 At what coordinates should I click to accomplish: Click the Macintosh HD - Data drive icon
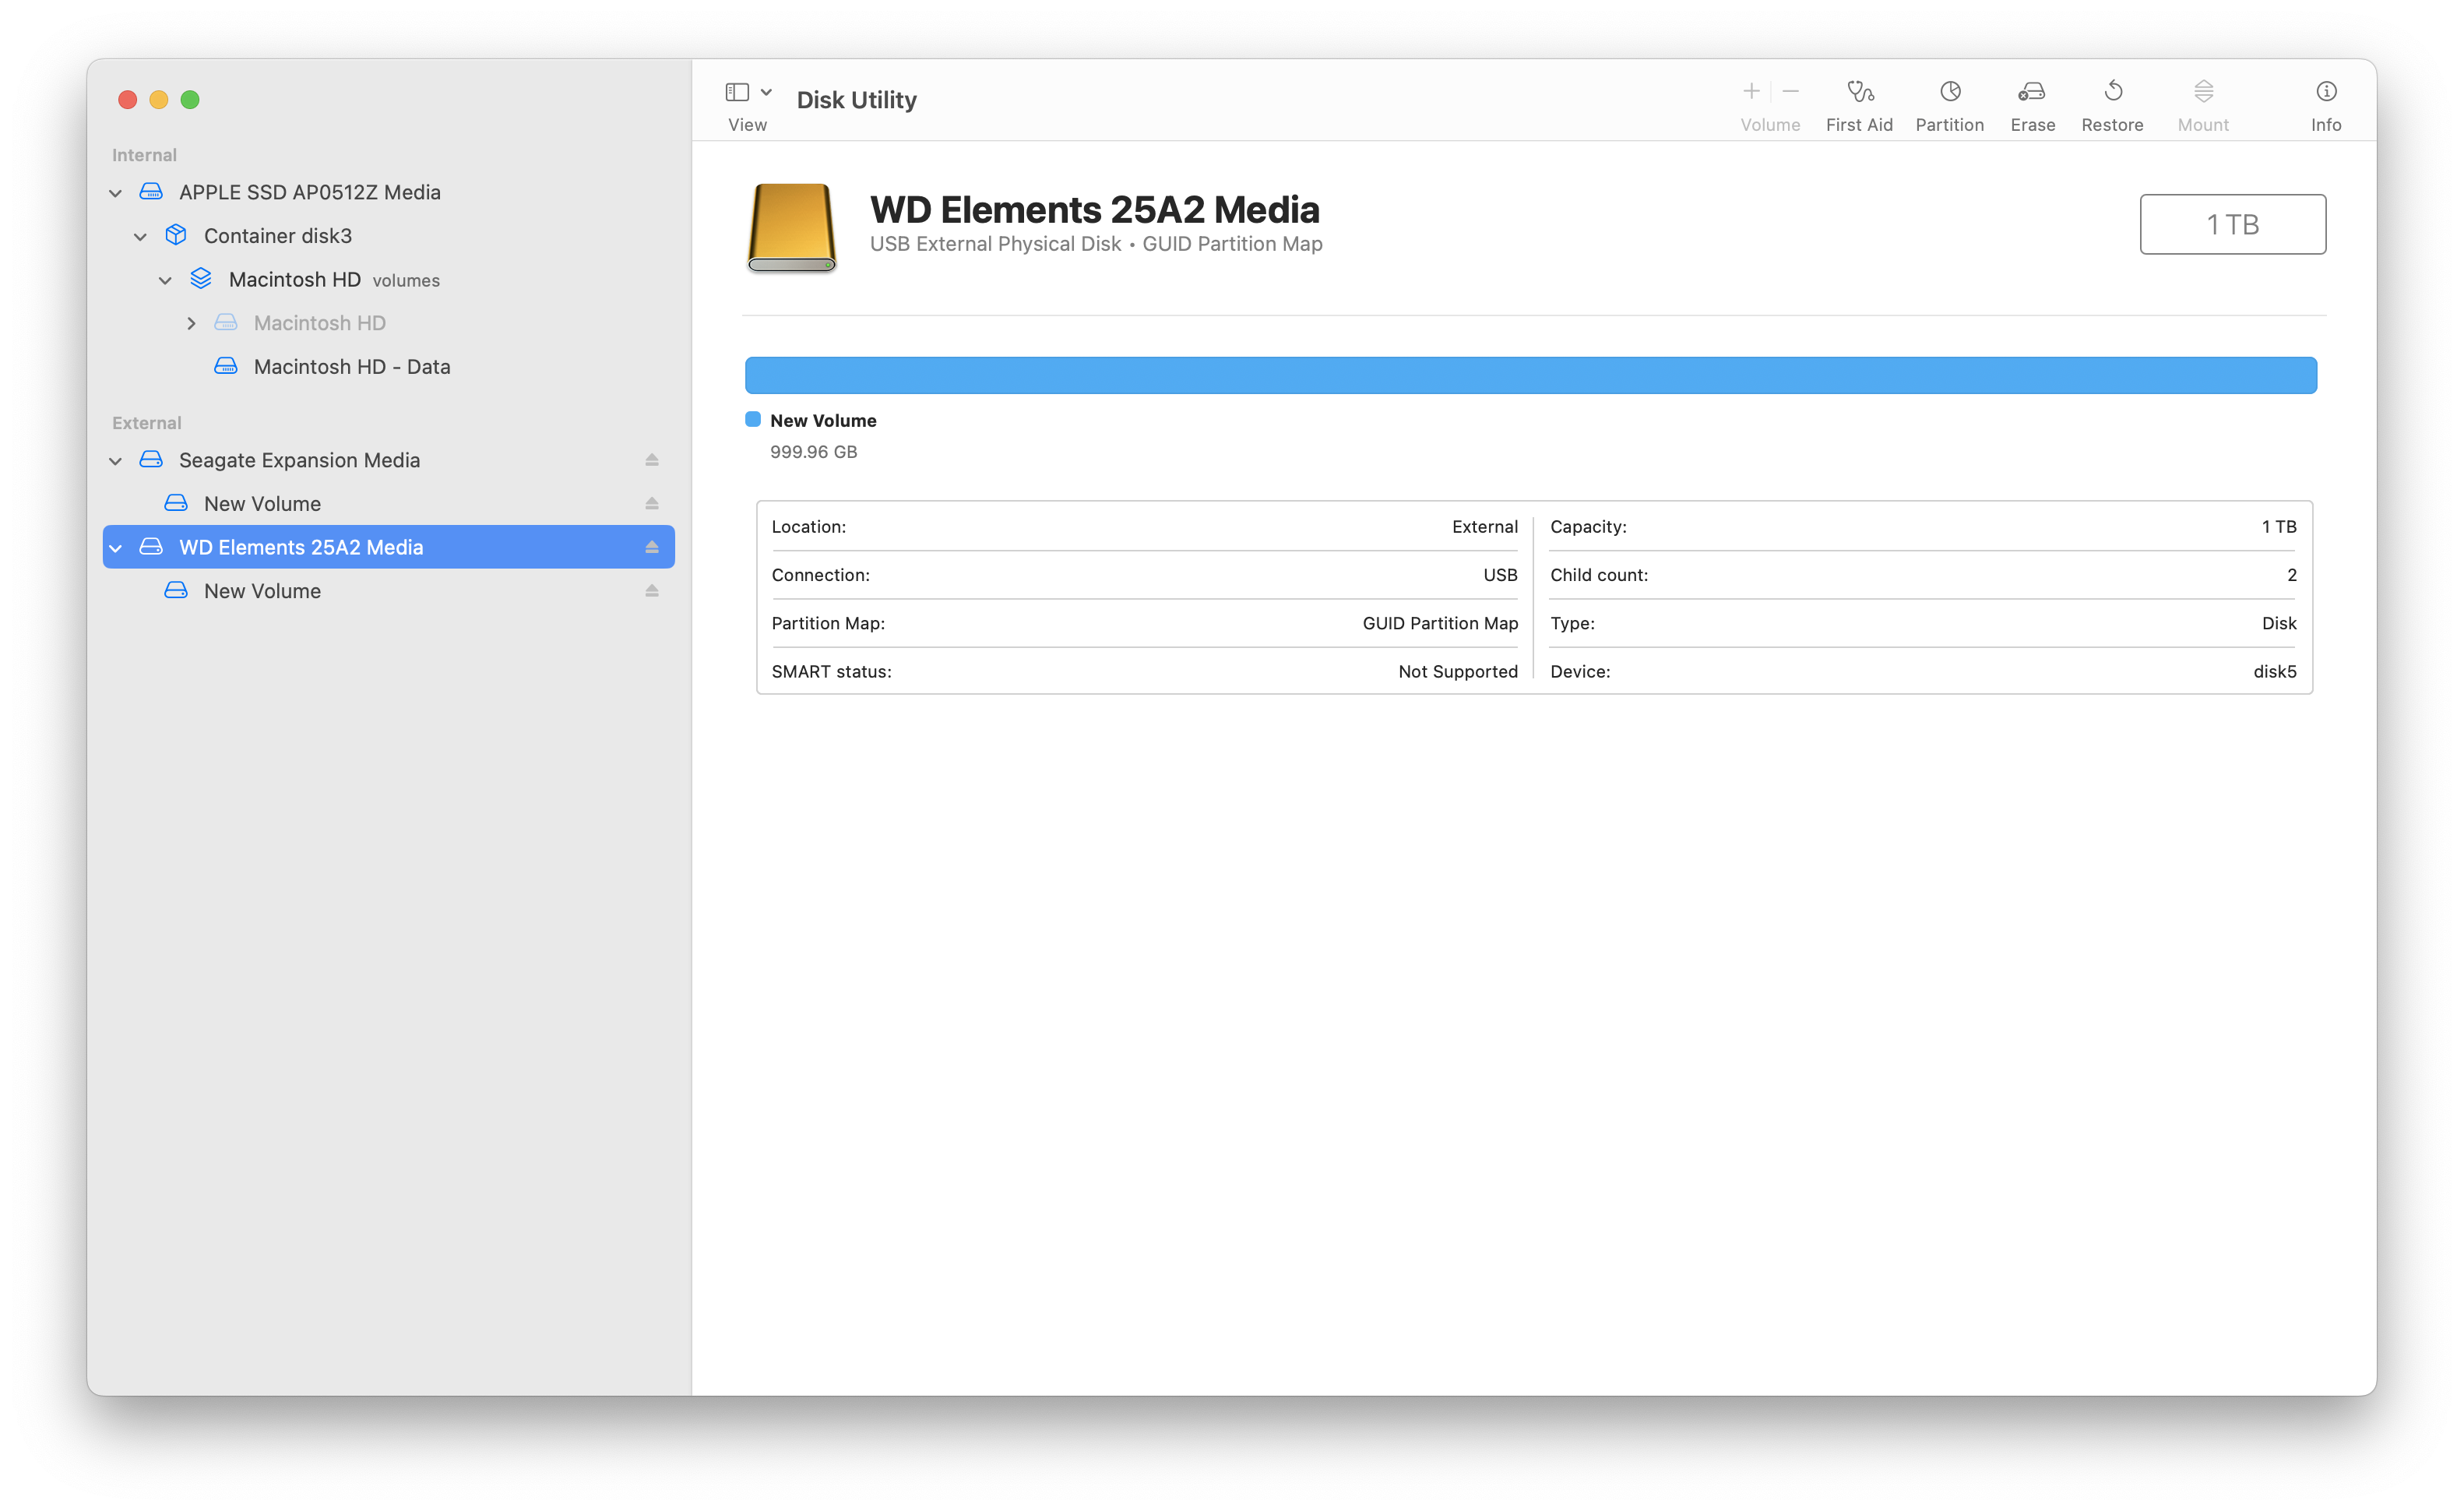[x=226, y=366]
